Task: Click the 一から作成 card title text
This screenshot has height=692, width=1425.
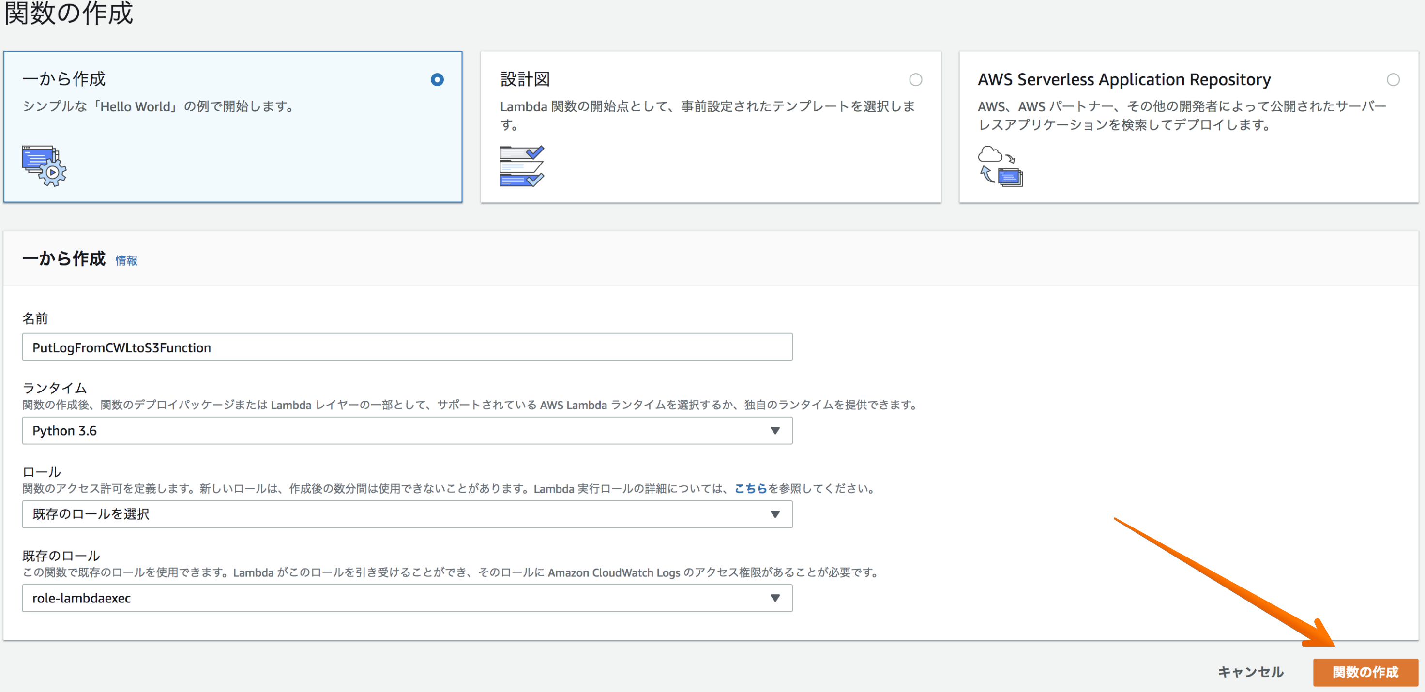Action: point(63,79)
